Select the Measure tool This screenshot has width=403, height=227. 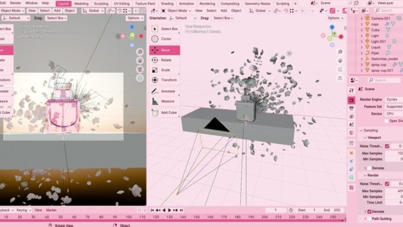(164, 101)
